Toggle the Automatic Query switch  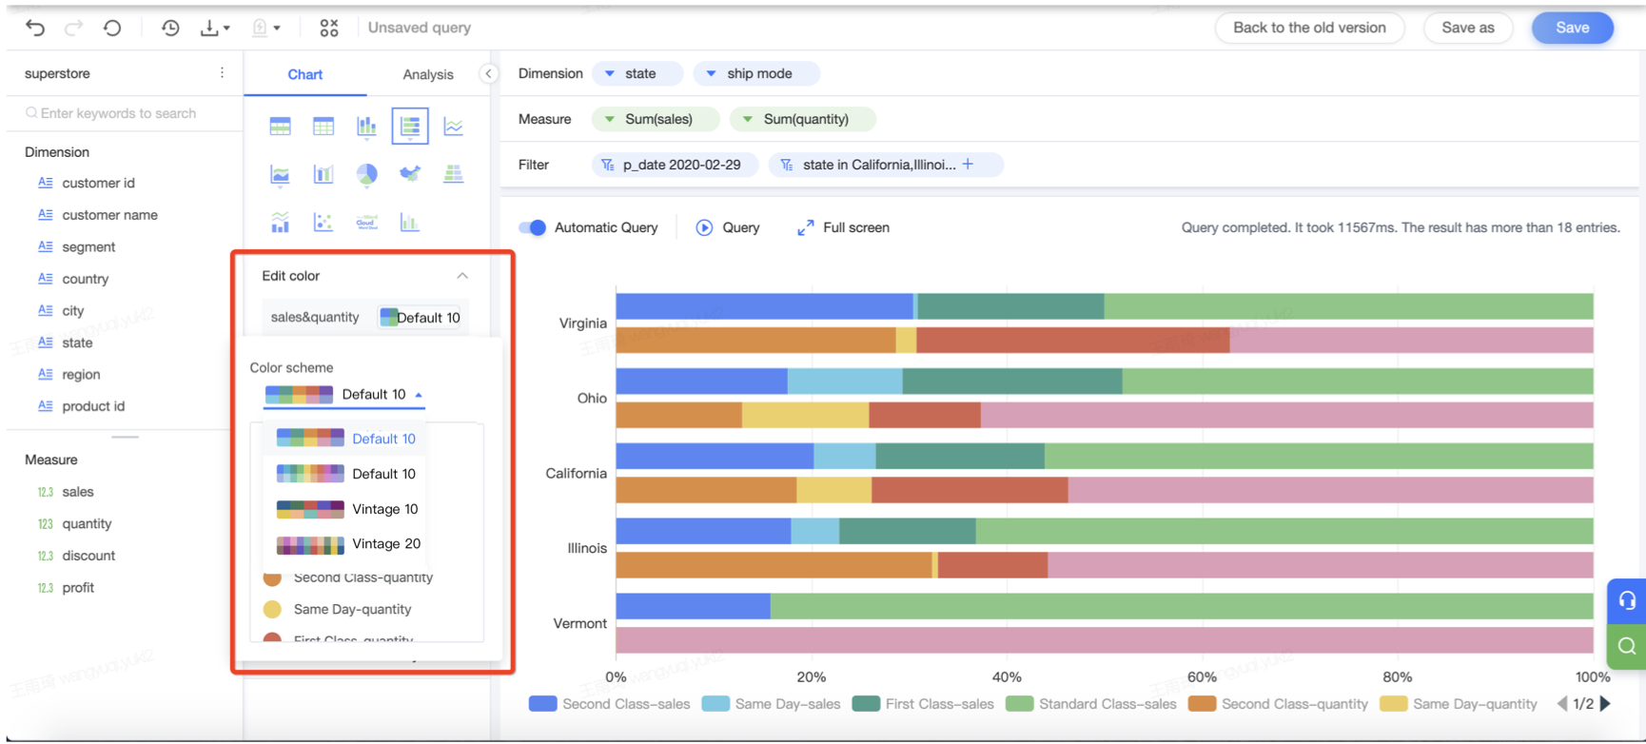[533, 227]
